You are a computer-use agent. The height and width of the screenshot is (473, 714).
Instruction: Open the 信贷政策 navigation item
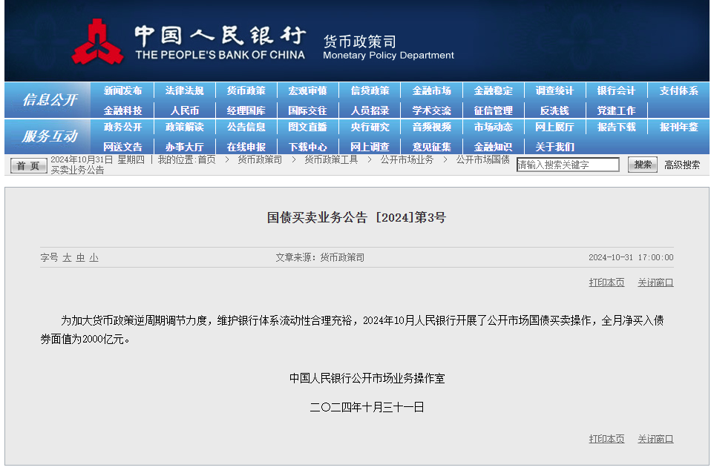[370, 90]
